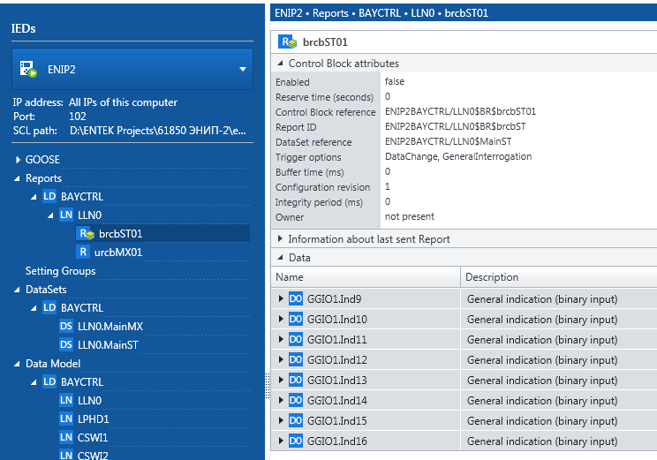Expand the GGIO1.Ind9 data row
Screen dimensions: 657x460
click(281, 299)
